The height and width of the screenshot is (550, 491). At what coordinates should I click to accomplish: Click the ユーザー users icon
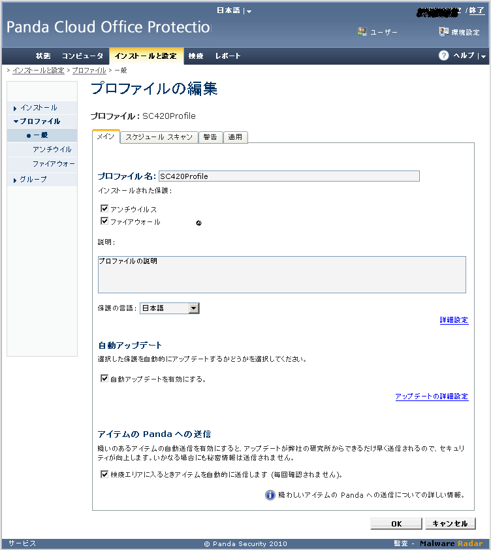coord(362,31)
